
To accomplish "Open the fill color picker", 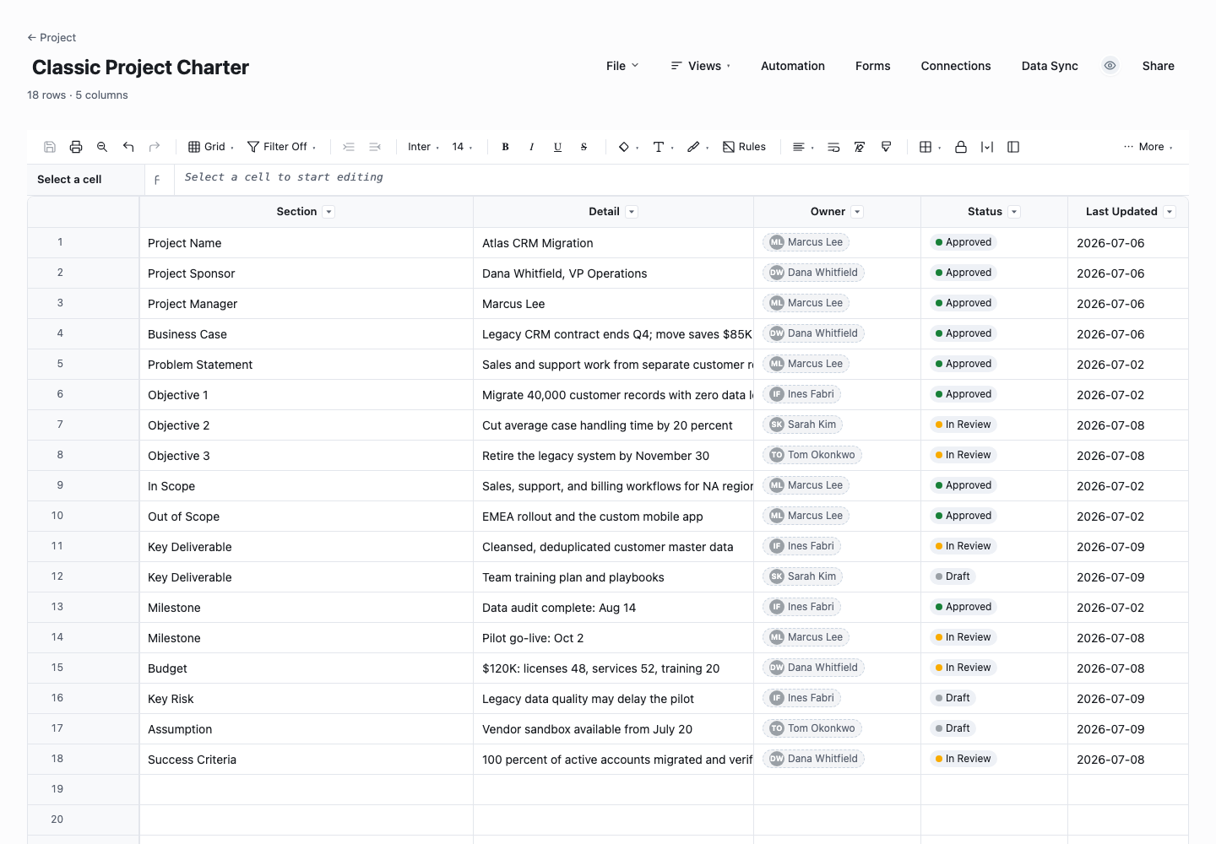I will click(628, 147).
